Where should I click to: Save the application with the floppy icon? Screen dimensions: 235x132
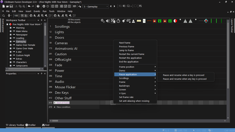click(11, 6)
